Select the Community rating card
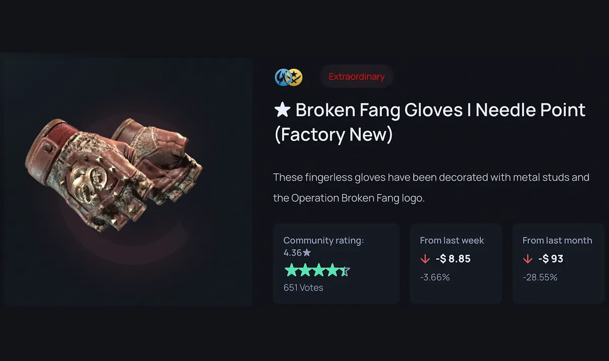 point(336,264)
